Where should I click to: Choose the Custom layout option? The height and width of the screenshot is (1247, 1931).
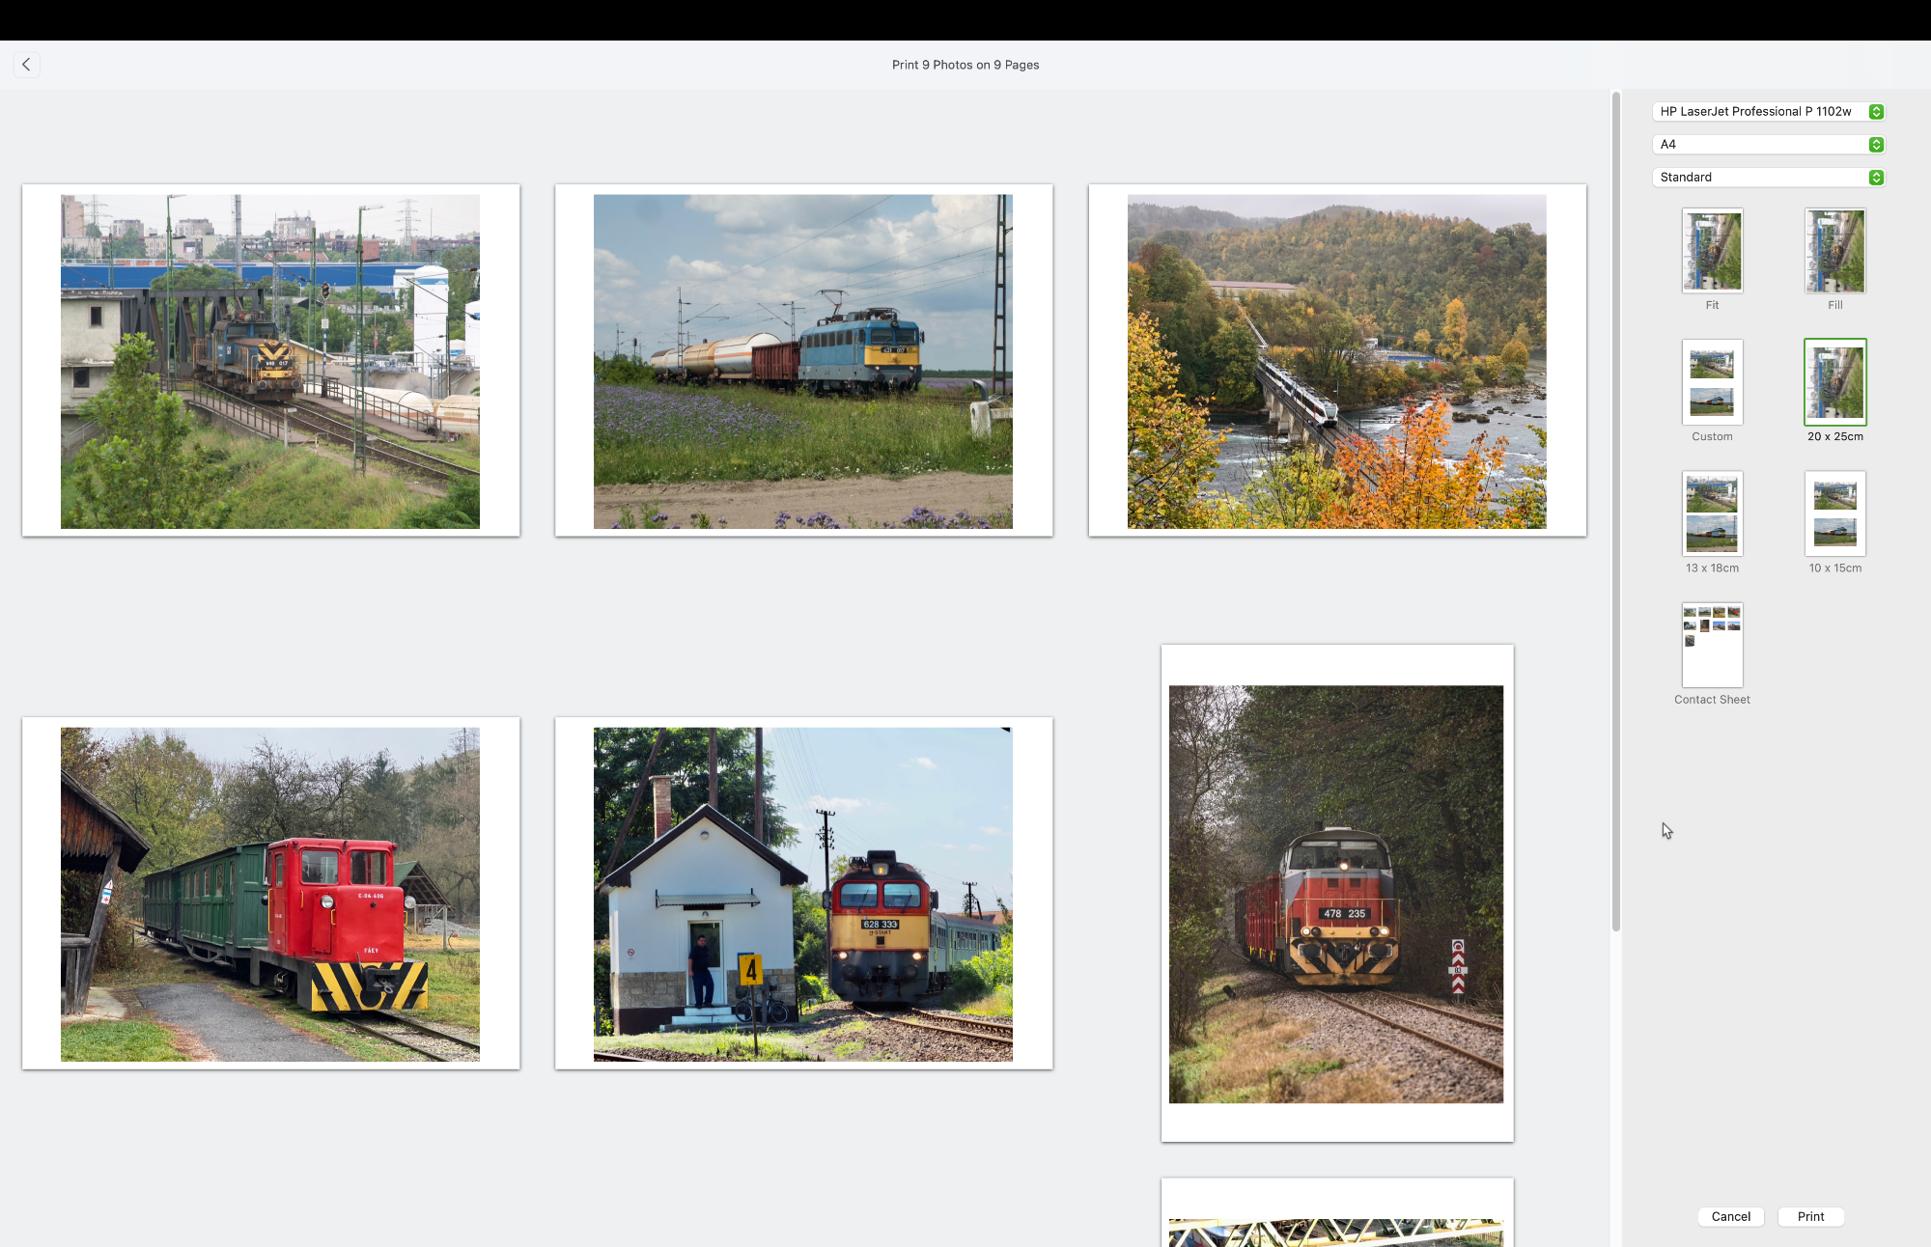point(1712,382)
